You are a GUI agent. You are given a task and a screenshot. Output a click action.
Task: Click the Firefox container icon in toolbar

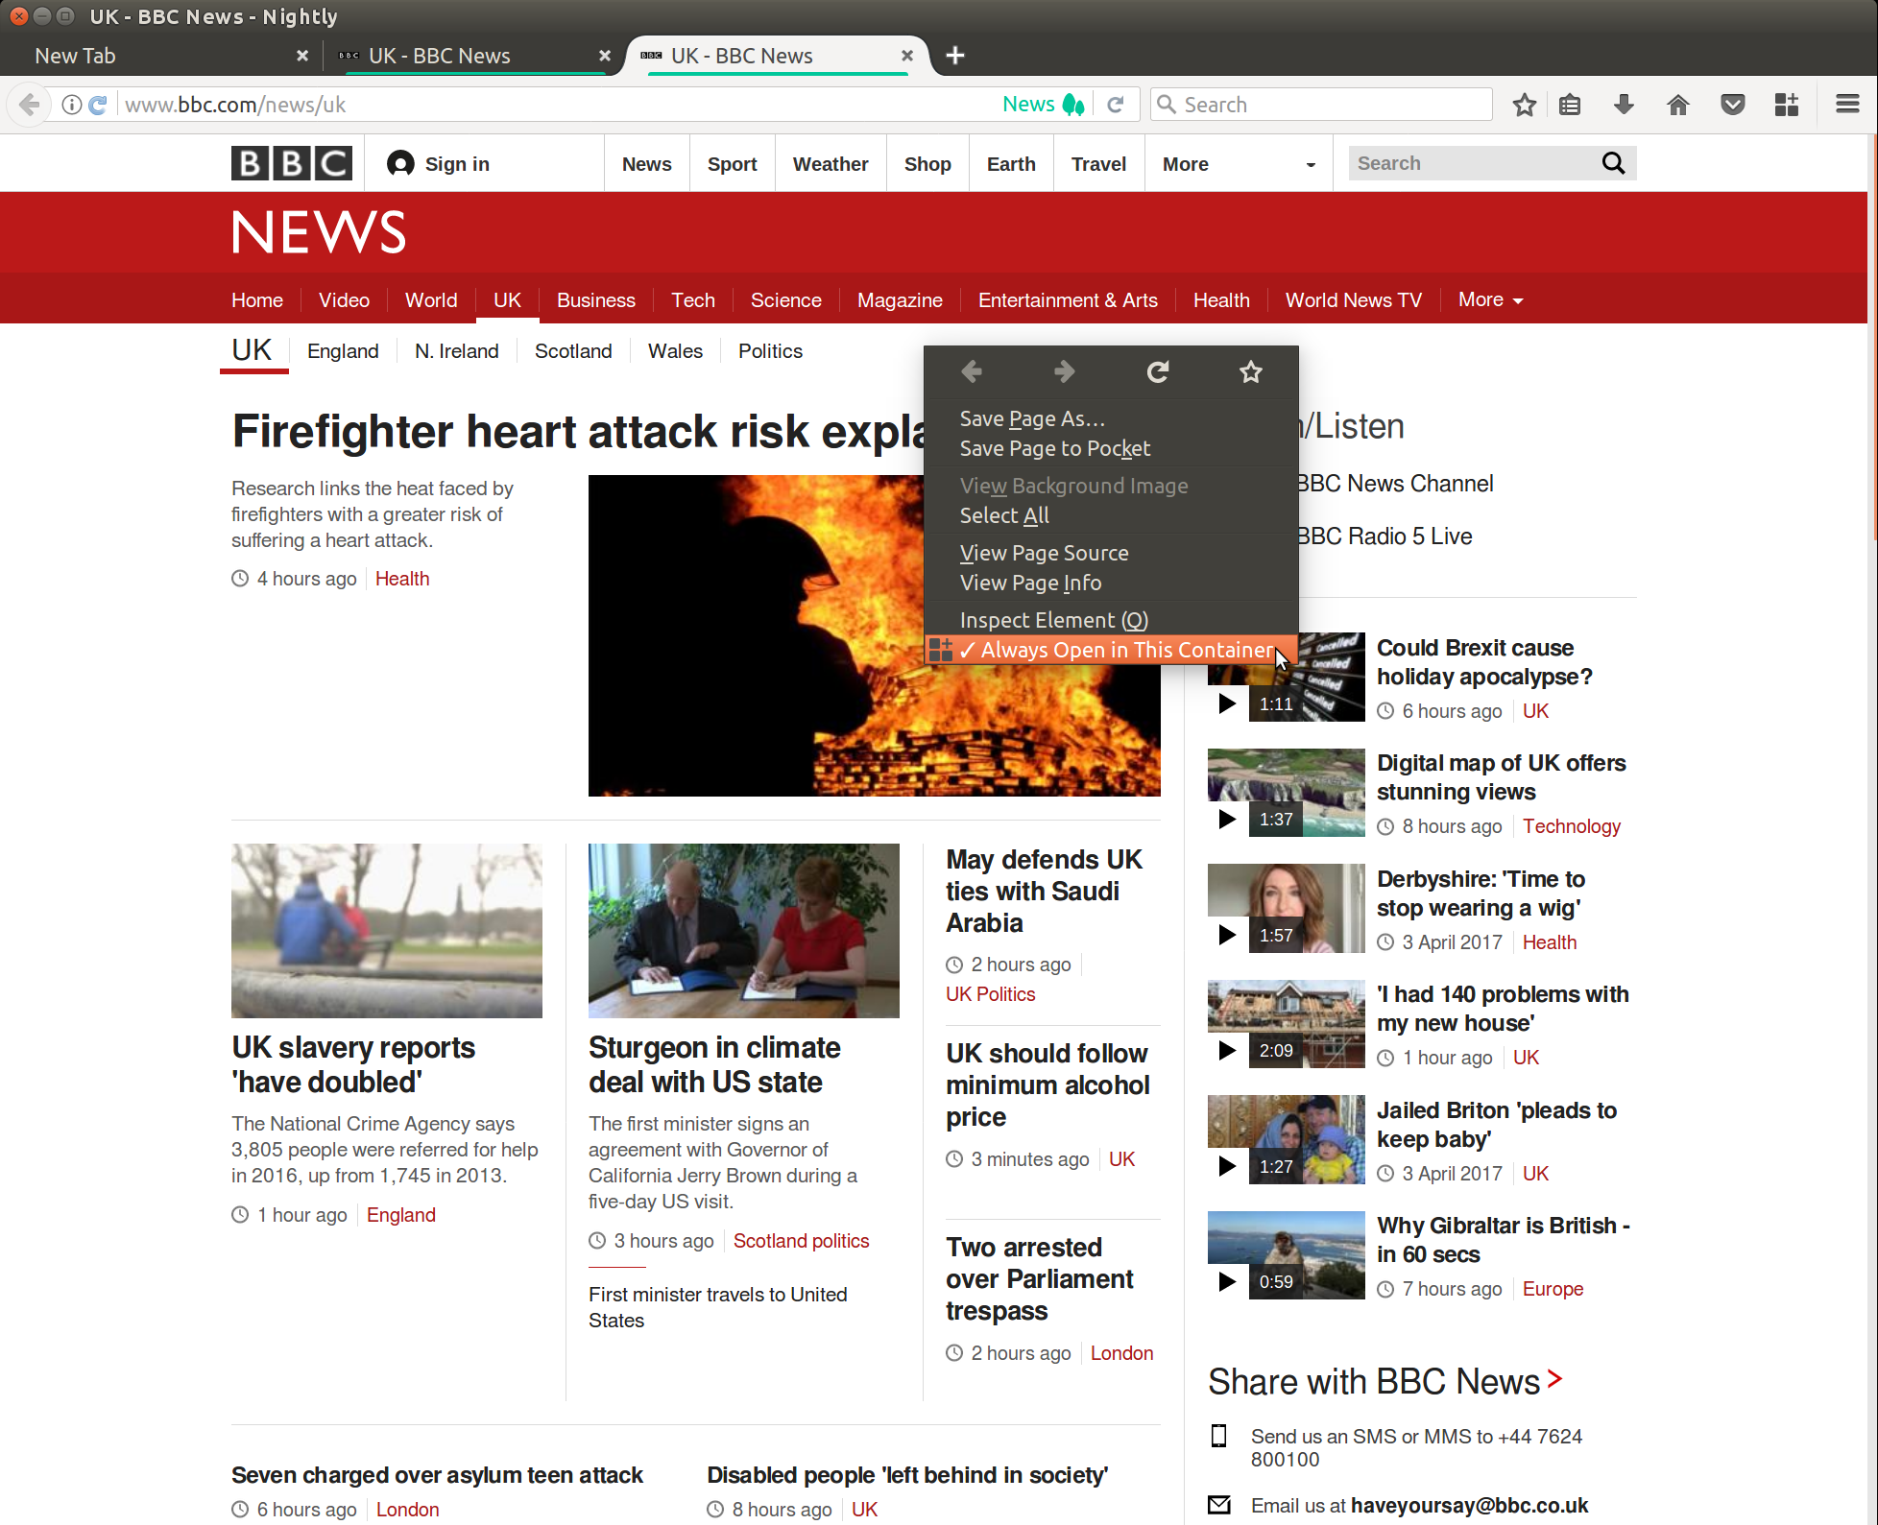coord(1788,105)
